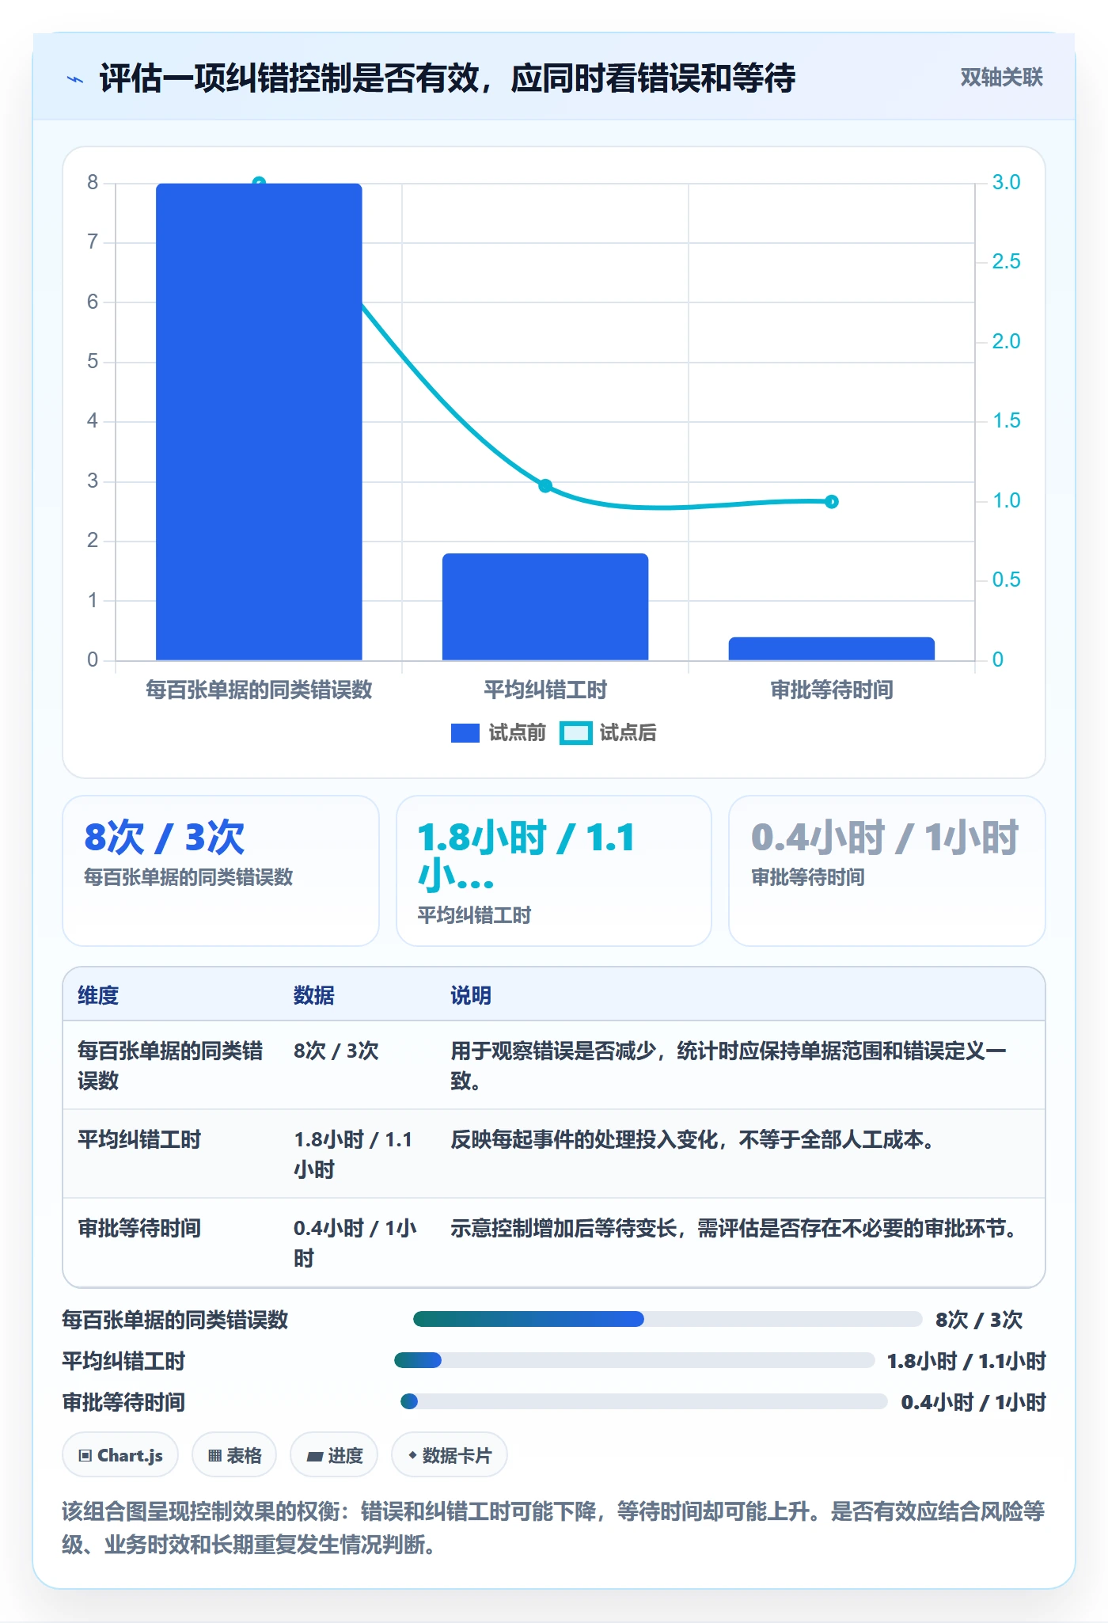1108x1623 pixels.
Task: Click the description starting 用于观察错误是否减少
Action: (x=728, y=1066)
